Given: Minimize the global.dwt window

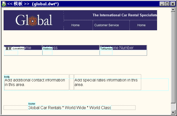Looking at the screenshot, I should point(162,4).
